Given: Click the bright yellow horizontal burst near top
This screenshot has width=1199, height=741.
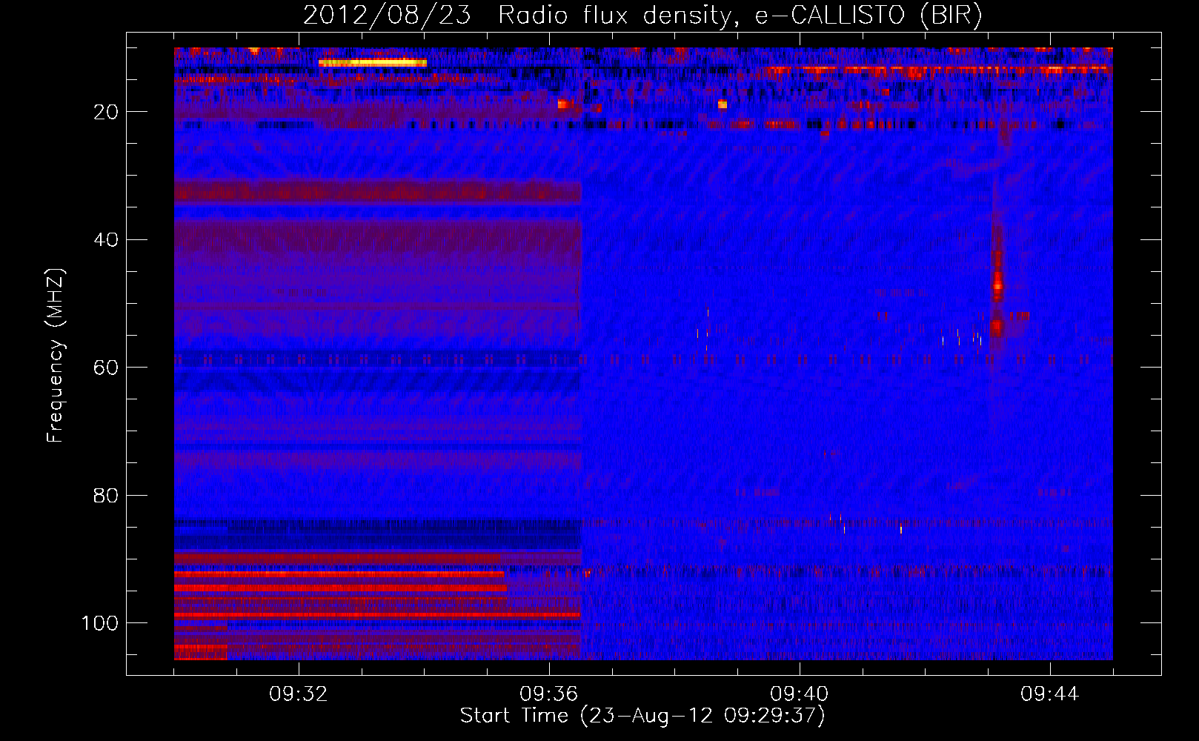Looking at the screenshot, I should 373,63.
